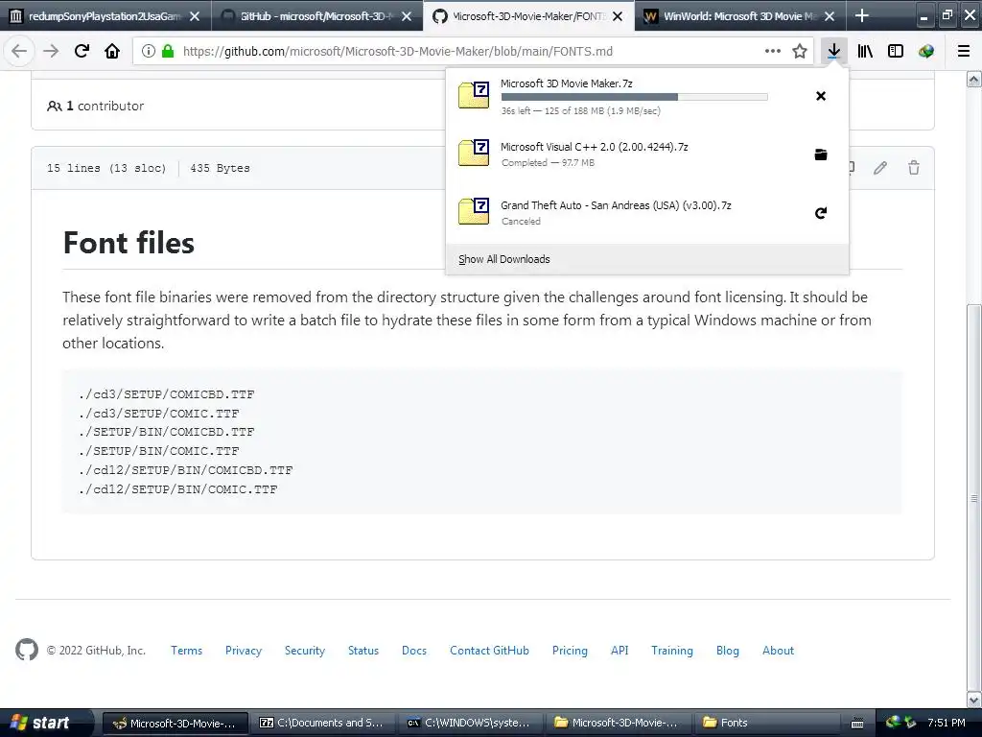Switch to the Microsoft-3D-Movie folder taskbar button
The height and width of the screenshot is (737, 982).
619,723
